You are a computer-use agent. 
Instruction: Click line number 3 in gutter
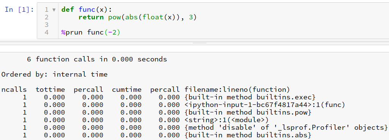click(47, 25)
